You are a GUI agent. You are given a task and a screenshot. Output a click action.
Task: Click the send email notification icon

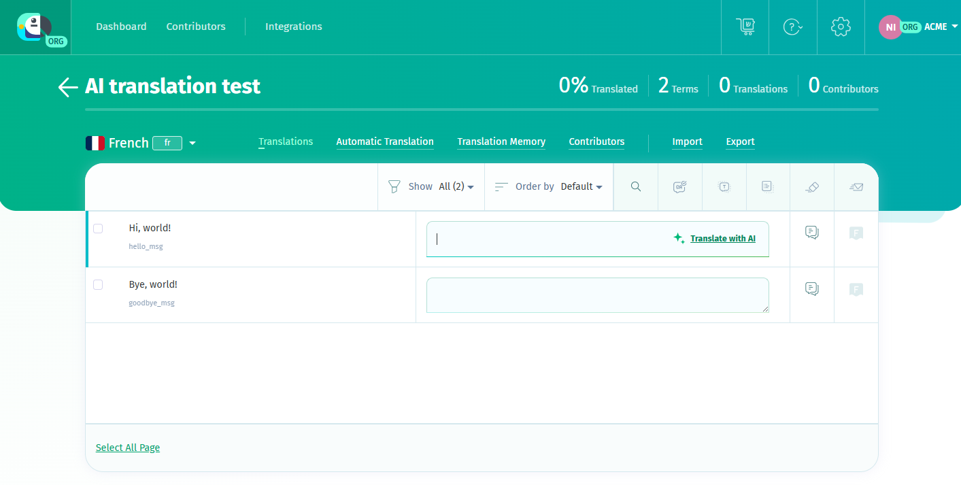click(x=856, y=186)
